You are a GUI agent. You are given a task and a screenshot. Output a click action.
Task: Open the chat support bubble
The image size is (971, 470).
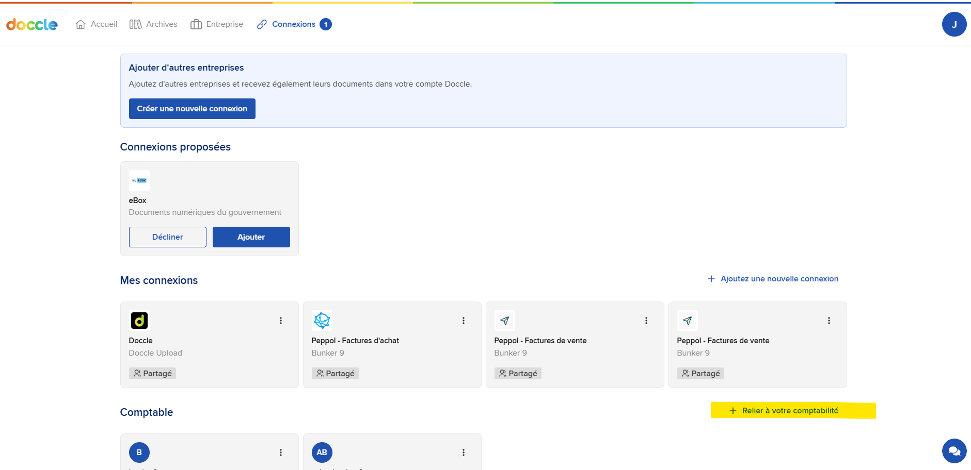[x=954, y=451]
